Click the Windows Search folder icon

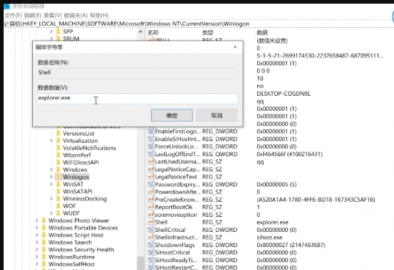(x=44, y=242)
